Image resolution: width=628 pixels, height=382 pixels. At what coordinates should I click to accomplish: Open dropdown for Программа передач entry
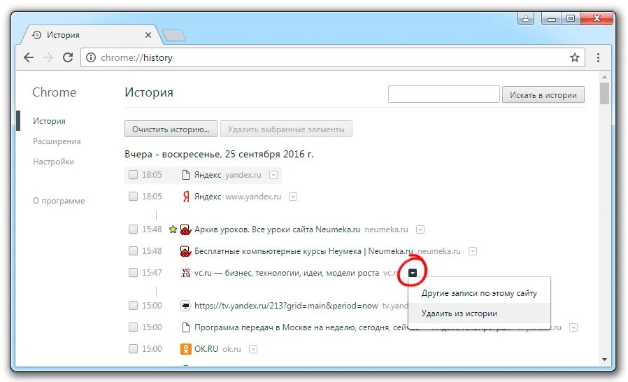tap(573, 327)
